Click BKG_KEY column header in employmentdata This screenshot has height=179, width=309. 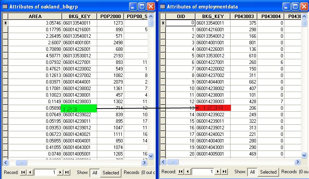click(213, 17)
